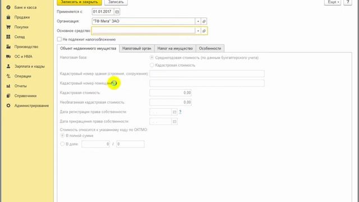Select В полной сумме radio option
This screenshot has width=359, height=202.
62,136
